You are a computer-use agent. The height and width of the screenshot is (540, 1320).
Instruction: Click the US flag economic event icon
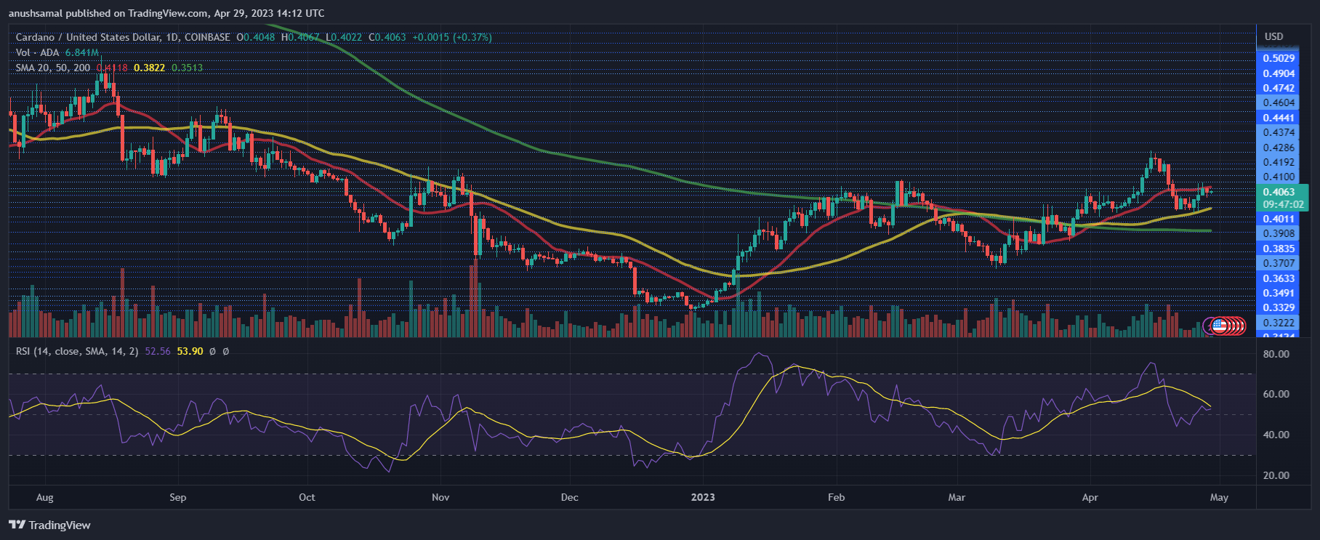(1219, 326)
